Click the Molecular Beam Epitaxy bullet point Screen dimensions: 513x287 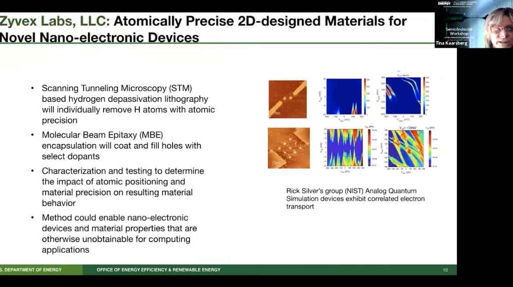(x=121, y=145)
